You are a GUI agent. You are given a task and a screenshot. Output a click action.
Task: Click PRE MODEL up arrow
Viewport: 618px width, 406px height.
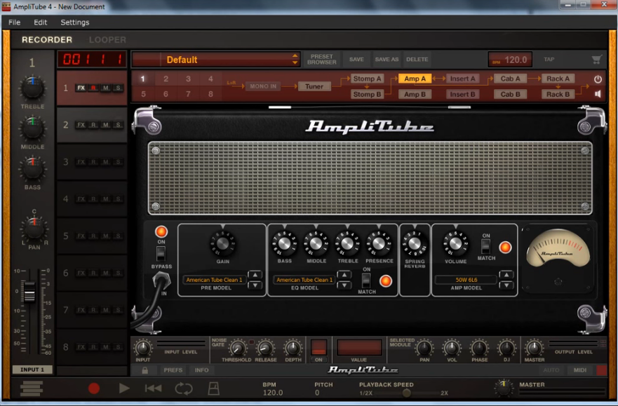[255, 275]
